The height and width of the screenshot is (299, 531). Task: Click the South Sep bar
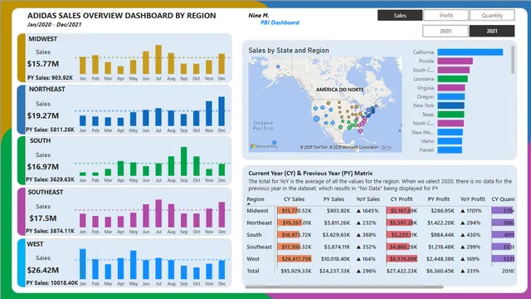(x=183, y=161)
